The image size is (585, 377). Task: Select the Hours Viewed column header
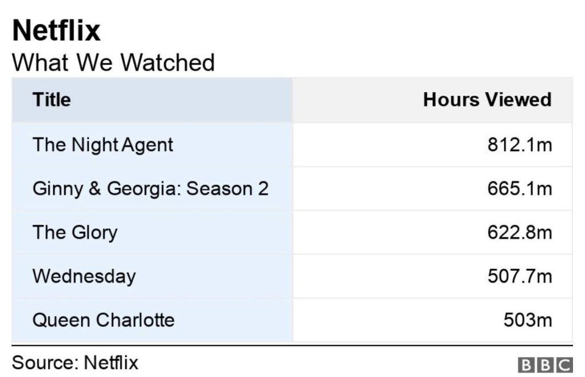point(433,100)
